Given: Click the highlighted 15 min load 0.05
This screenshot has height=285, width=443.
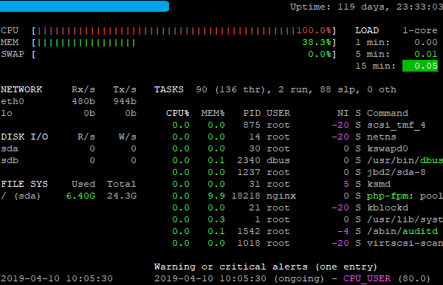Looking at the screenshot, I should pyautogui.click(x=420, y=66).
